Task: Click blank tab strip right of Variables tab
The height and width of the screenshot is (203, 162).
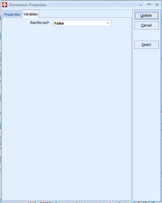Action: point(84,14)
